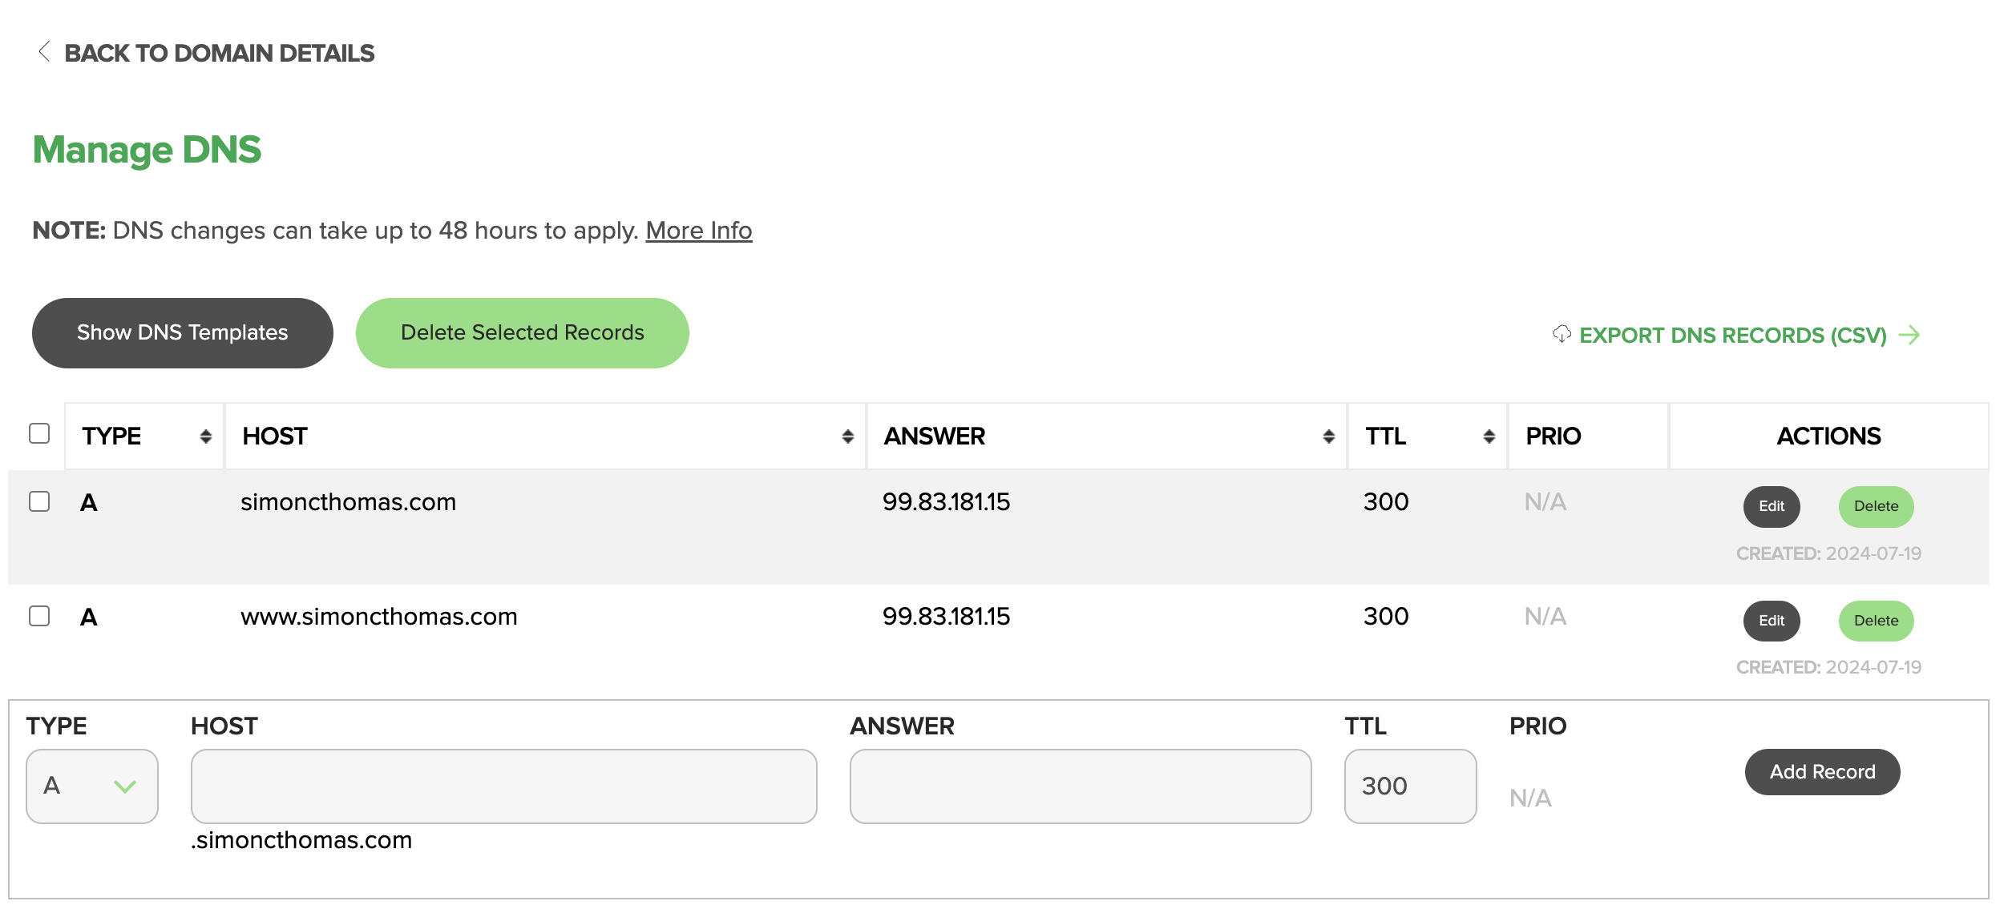Sort records by TYPE column arrows
This screenshot has height=905, width=2004.
click(206, 436)
